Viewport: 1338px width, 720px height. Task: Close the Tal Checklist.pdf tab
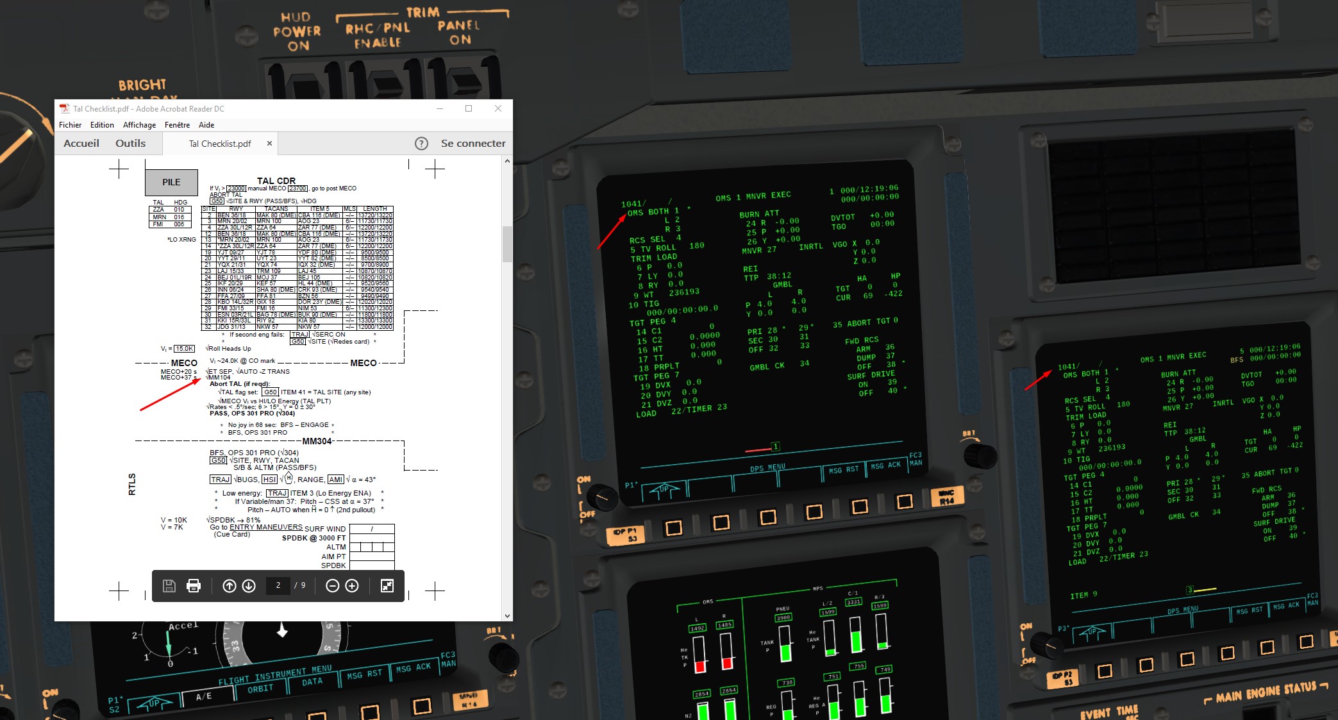[269, 144]
